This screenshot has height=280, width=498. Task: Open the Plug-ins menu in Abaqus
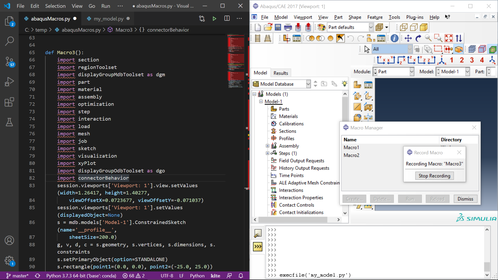coord(414,17)
